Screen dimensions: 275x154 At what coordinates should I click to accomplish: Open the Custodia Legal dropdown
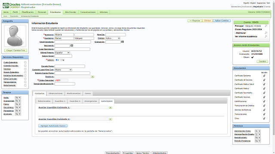click(63, 70)
